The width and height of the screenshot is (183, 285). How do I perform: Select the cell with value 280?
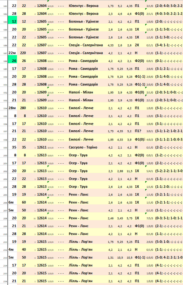(x=23, y=108)
